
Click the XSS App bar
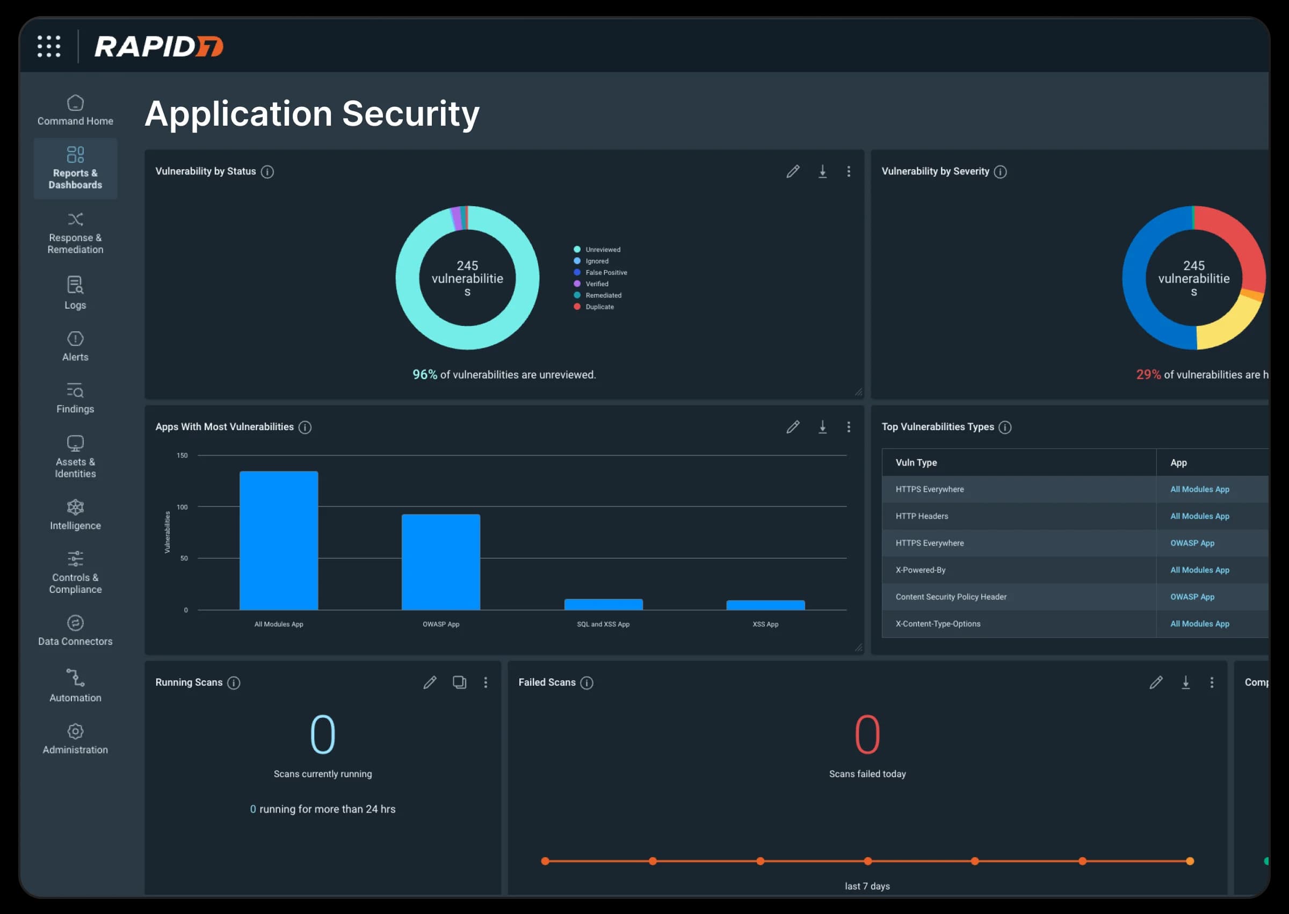[765, 605]
